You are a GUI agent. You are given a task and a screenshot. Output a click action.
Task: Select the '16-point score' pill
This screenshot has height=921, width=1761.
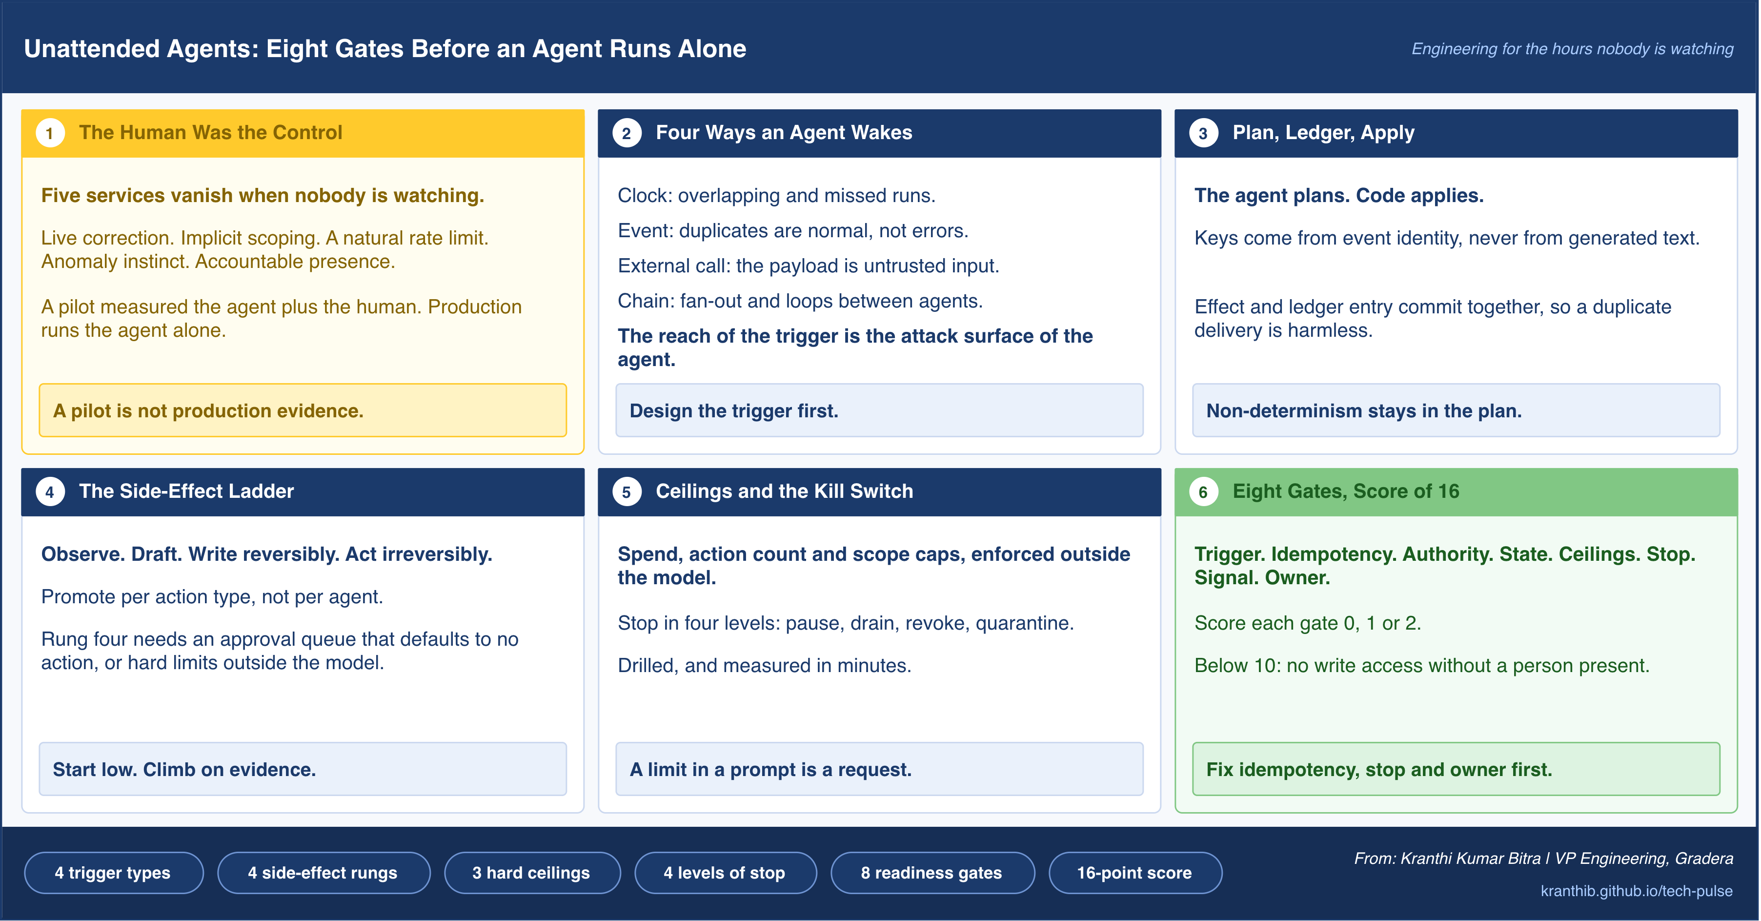(x=1135, y=873)
